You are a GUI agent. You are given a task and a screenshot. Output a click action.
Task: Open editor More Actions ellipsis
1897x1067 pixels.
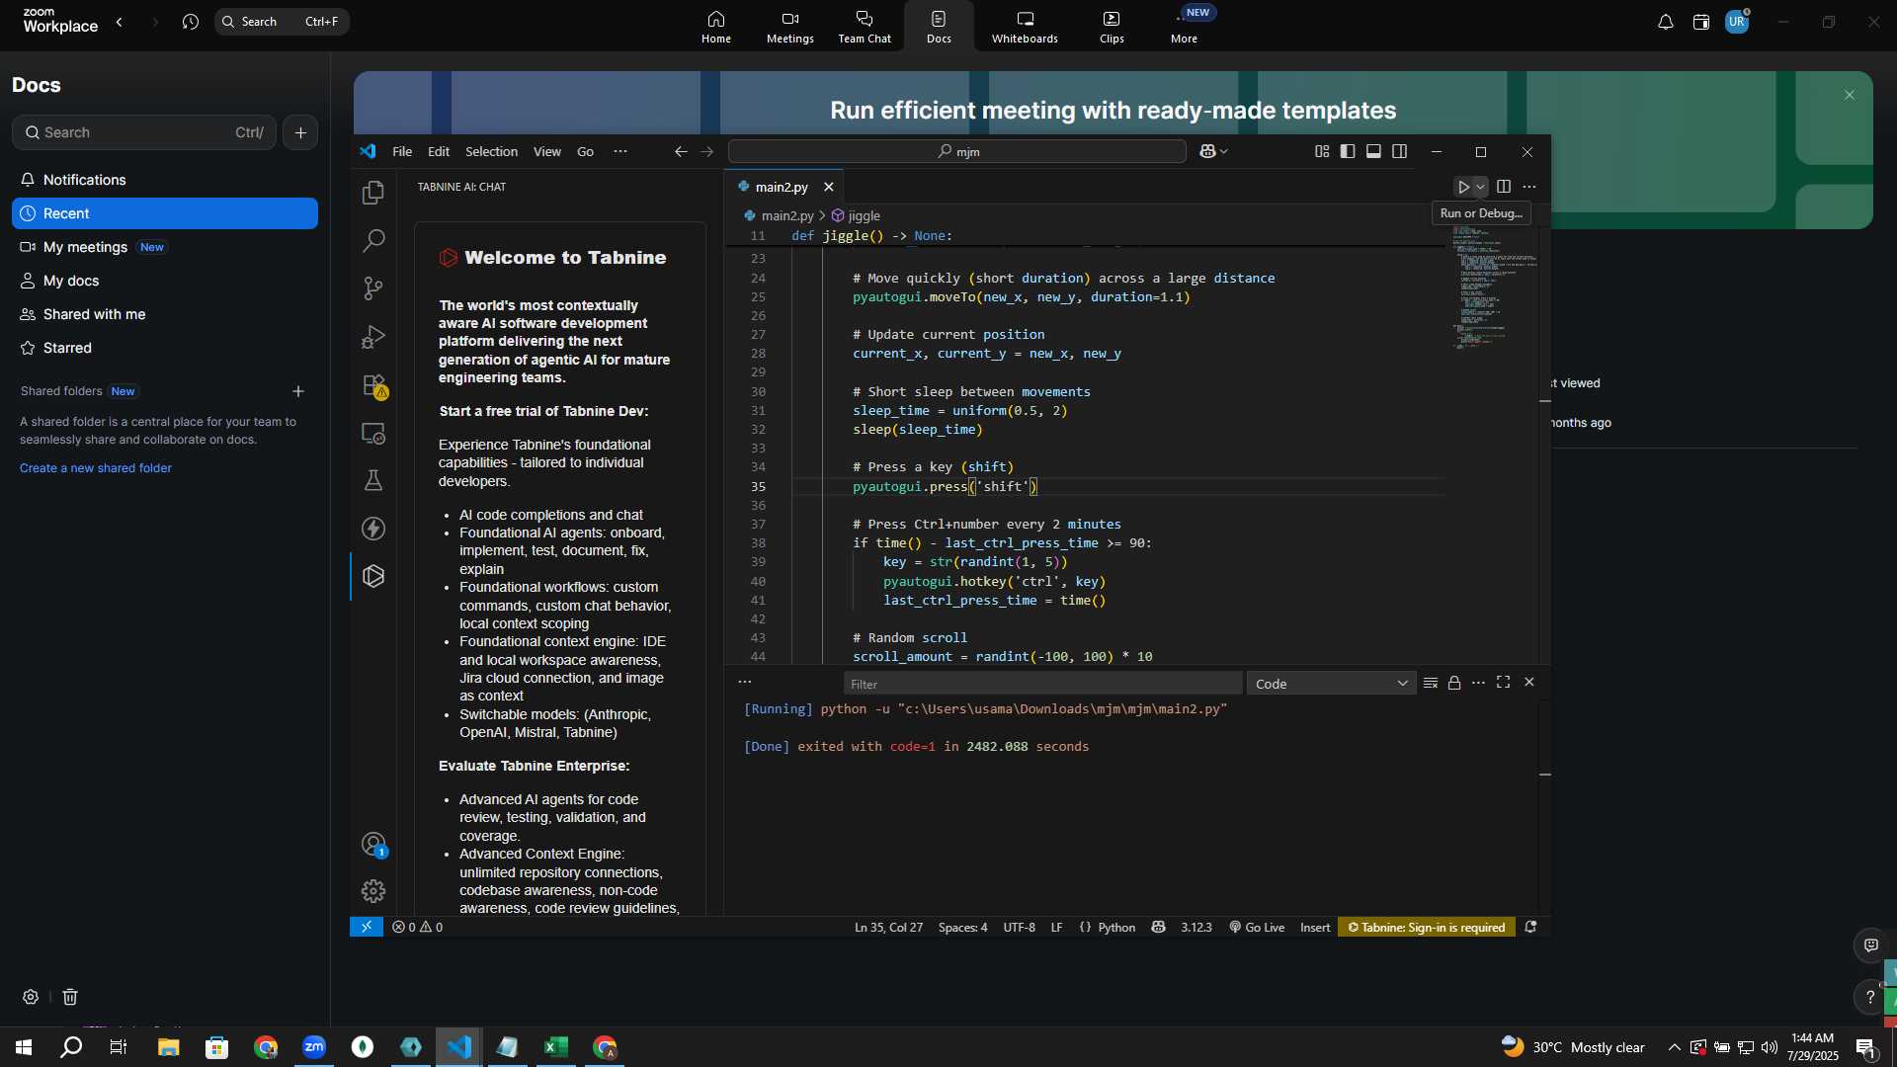click(x=1529, y=187)
